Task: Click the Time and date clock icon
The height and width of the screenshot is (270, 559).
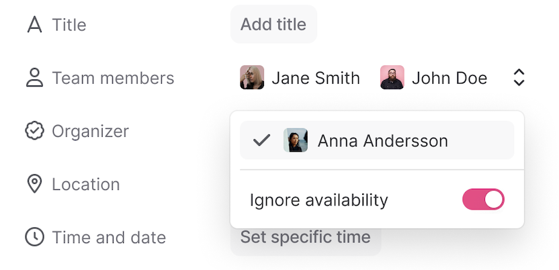Action: [x=34, y=237]
